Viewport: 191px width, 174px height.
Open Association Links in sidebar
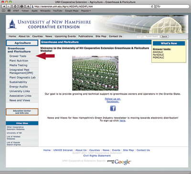(21, 96)
